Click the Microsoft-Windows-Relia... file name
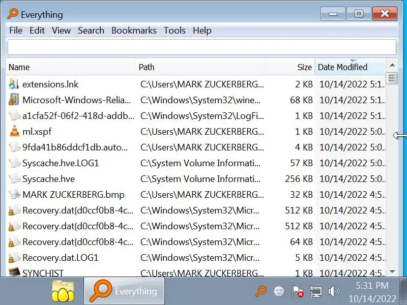This screenshot has height=305, width=407. click(77, 100)
